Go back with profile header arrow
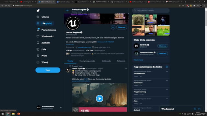This screenshot has height=116, width=207. coord(68,11)
